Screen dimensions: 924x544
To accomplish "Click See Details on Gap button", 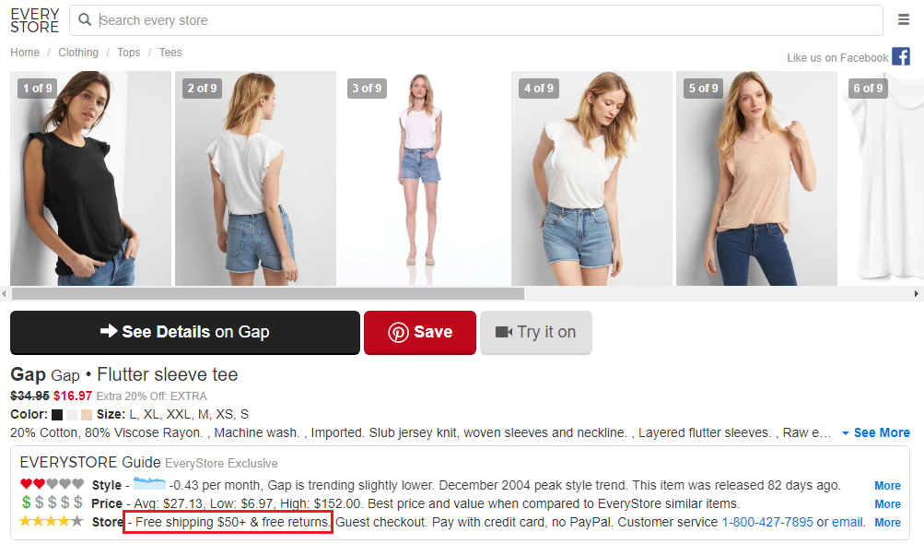I will (185, 332).
